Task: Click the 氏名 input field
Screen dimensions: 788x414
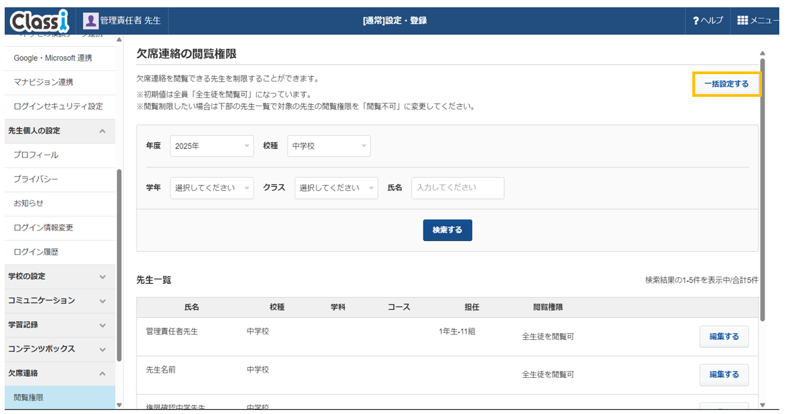Action: (x=458, y=188)
